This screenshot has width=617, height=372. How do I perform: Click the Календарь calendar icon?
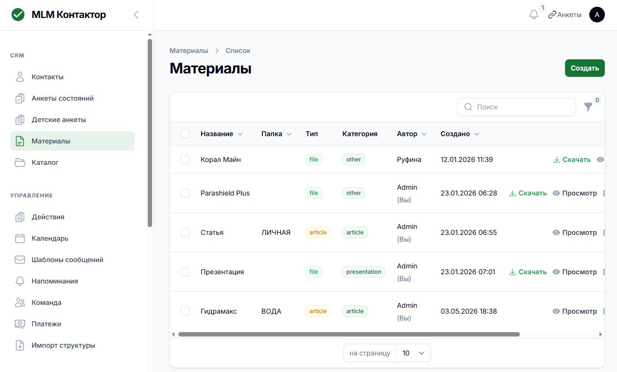(20, 238)
